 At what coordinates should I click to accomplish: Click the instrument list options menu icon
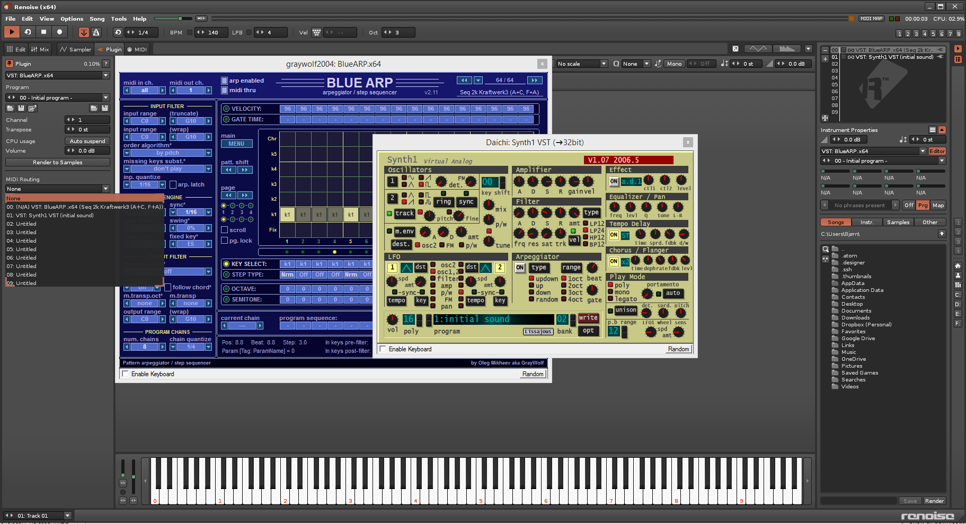(933, 130)
